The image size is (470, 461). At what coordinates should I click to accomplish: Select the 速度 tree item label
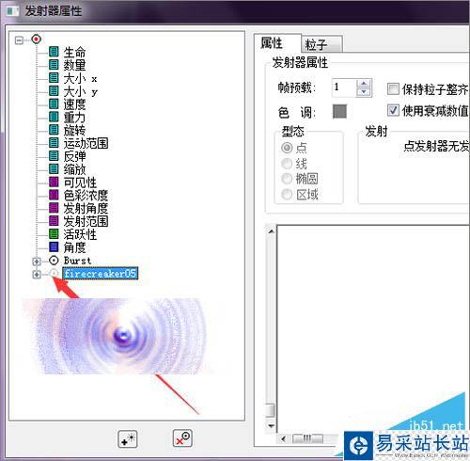point(74,104)
